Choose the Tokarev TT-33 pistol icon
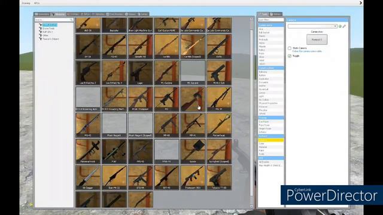 (219, 177)
